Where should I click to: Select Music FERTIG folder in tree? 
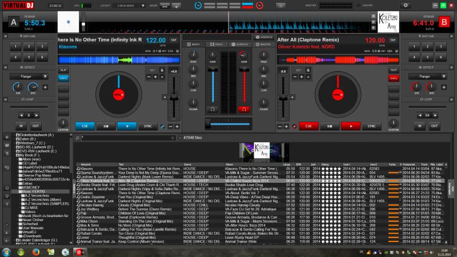point(34,191)
